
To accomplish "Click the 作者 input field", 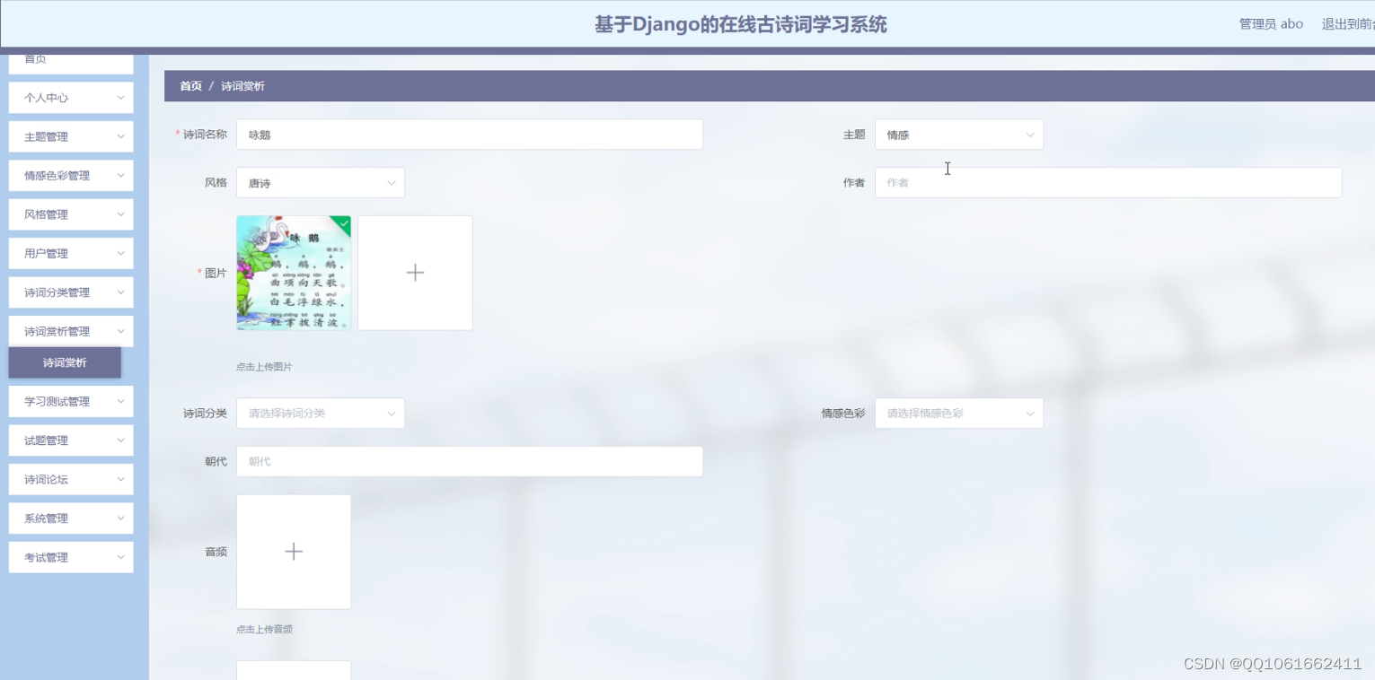I will [1108, 182].
